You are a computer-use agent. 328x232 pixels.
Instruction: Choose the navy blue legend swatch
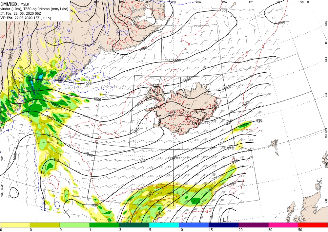(224, 225)
